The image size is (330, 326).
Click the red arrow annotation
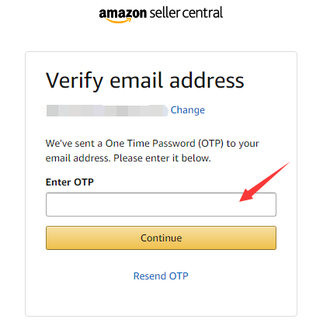(x=264, y=182)
